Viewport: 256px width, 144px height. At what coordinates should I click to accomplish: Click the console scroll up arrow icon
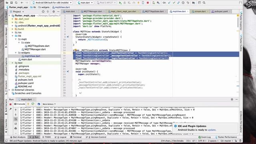16,110
